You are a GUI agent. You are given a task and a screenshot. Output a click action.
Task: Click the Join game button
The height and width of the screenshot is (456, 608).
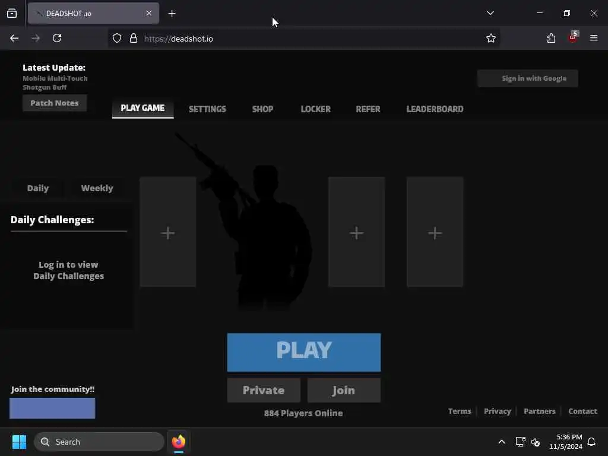tap(344, 390)
